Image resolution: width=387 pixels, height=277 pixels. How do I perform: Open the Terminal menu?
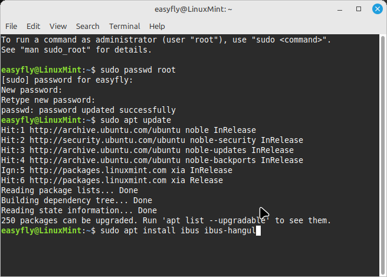124,26
